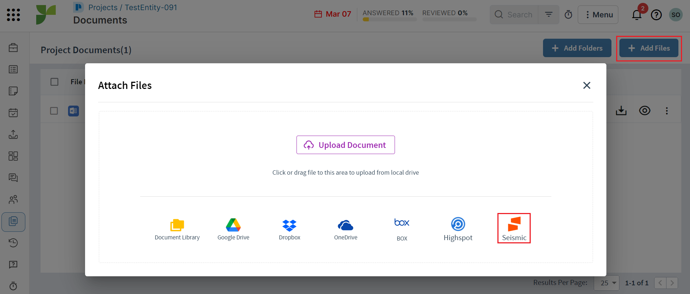Click Add Folders button

pos(577,48)
